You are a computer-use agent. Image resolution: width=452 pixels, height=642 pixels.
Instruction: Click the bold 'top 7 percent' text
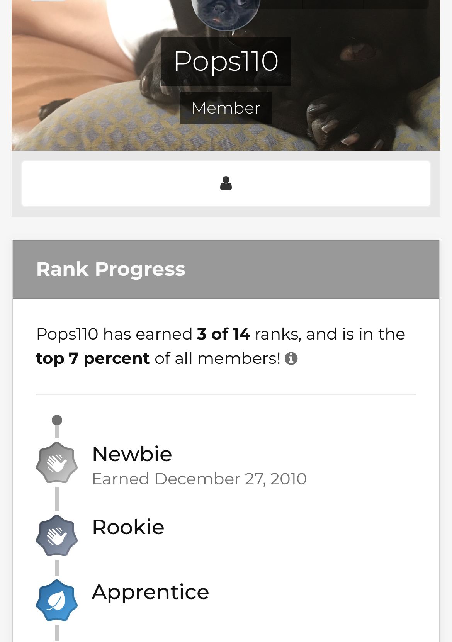[x=93, y=358]
